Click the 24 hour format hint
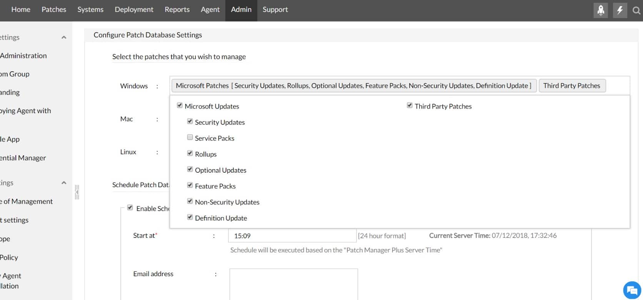This screenshot has height=300, width=643. point(382,236)
